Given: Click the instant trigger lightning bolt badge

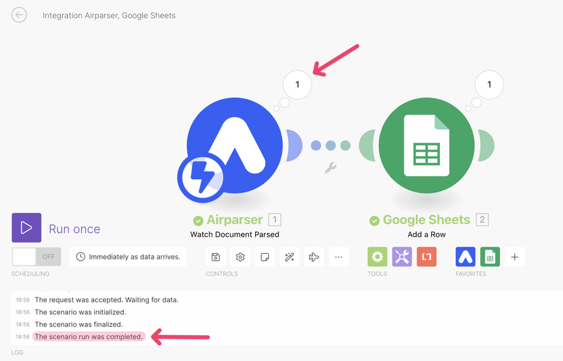Looking at the screenshot, I should click(203, 177).
